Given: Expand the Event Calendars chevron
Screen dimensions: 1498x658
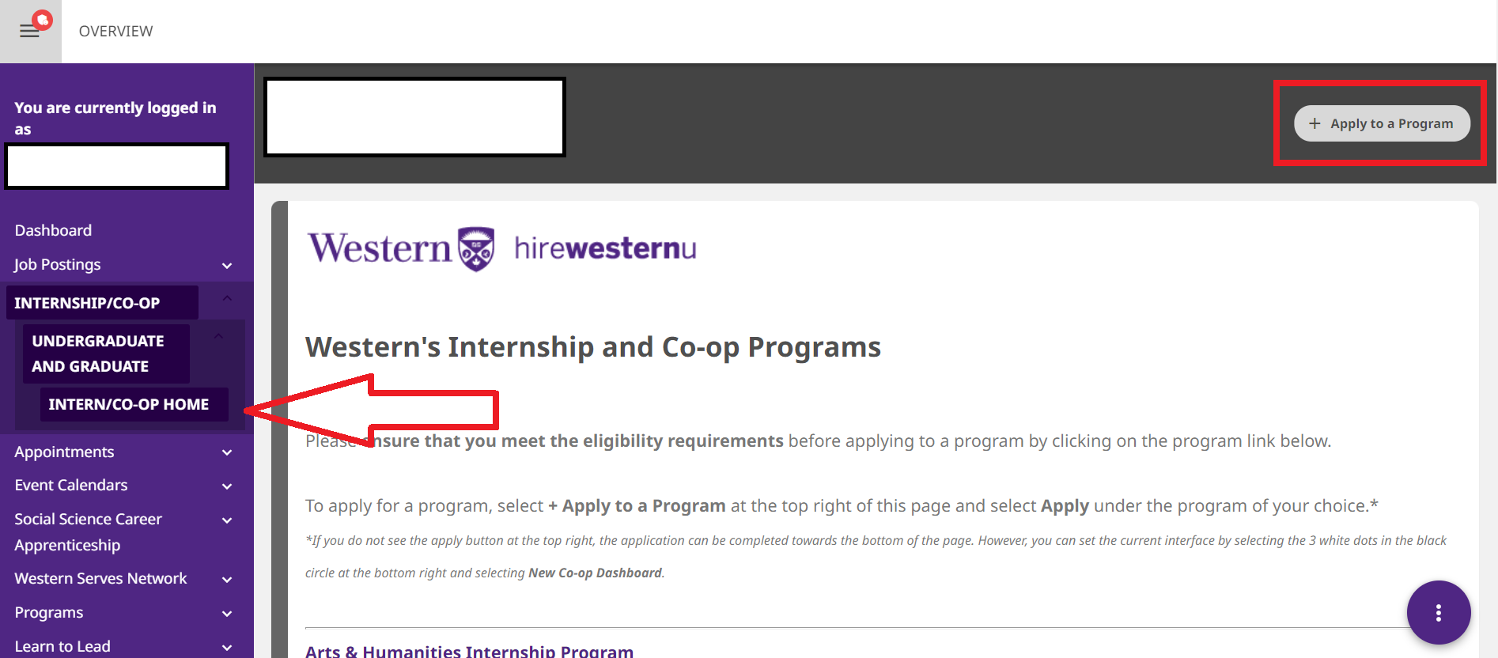Looking at the screenshot, I should tap(227, 486).
